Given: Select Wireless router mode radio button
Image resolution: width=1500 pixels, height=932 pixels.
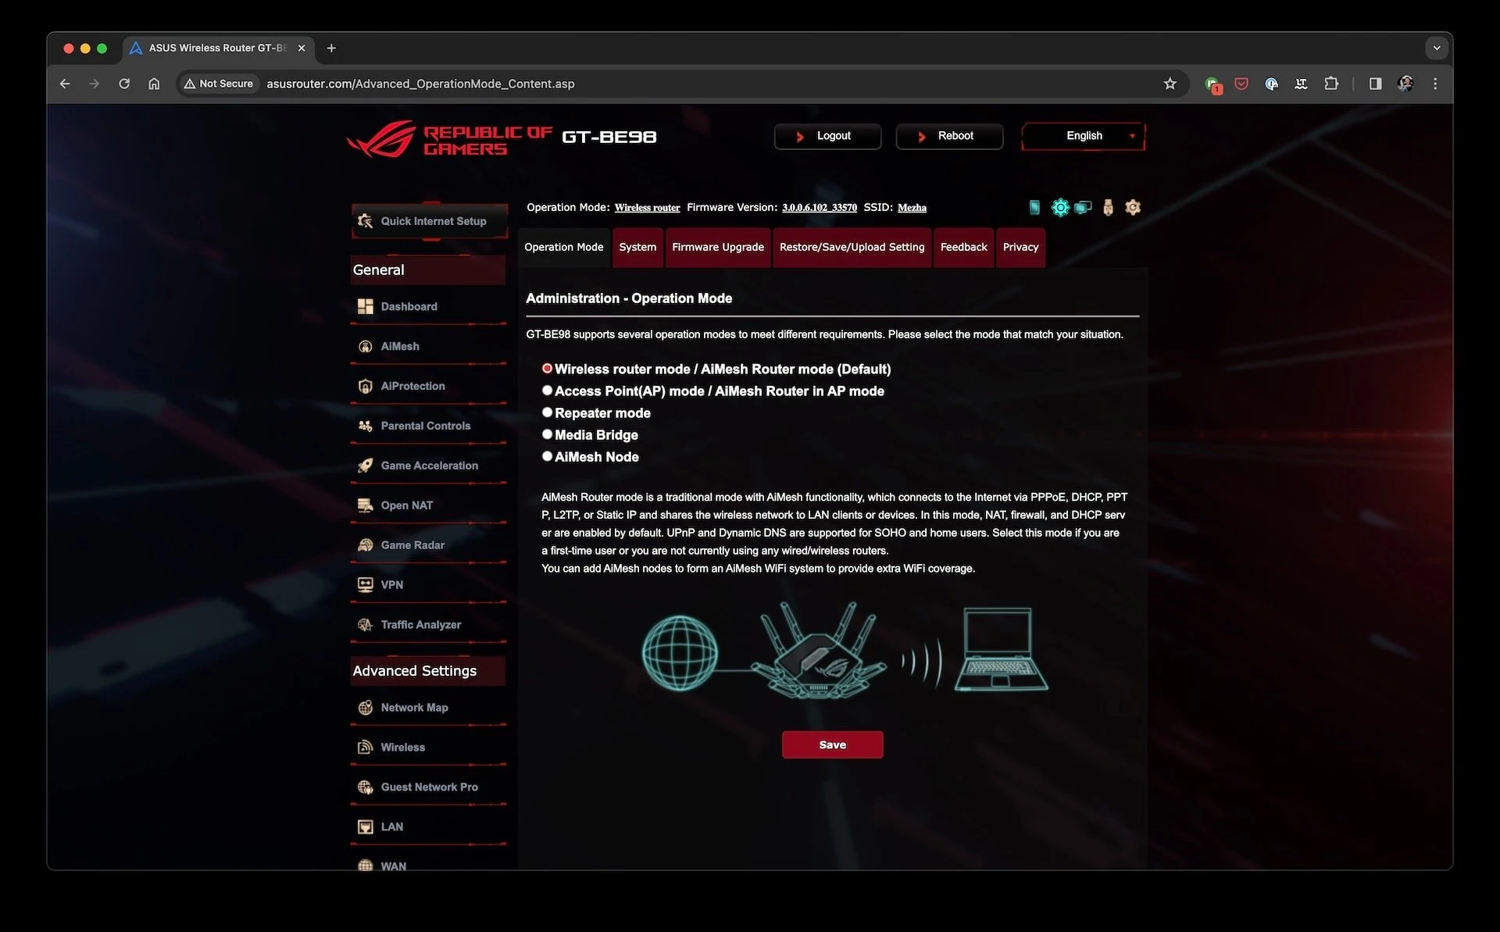Looking at the screenshot, I should 547,368.
